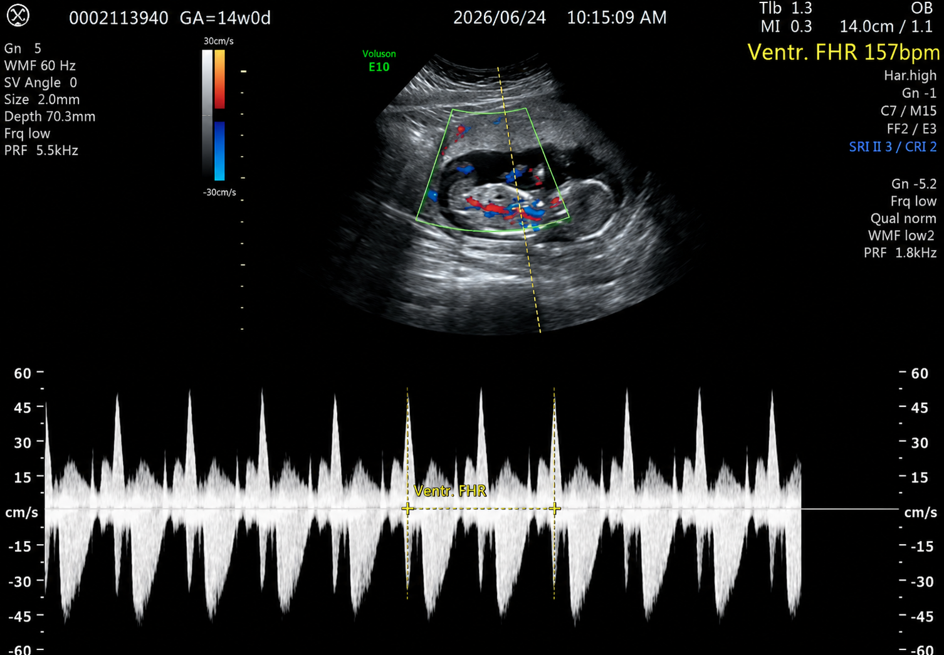Click the blue SRI II 3 / CRI 2 setting
The height and width of the screenshot is (655, 944).
point(893,147)
